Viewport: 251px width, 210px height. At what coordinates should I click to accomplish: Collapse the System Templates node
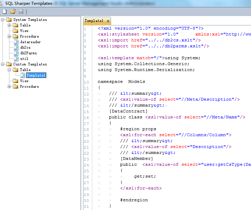(x=2, y=20)
